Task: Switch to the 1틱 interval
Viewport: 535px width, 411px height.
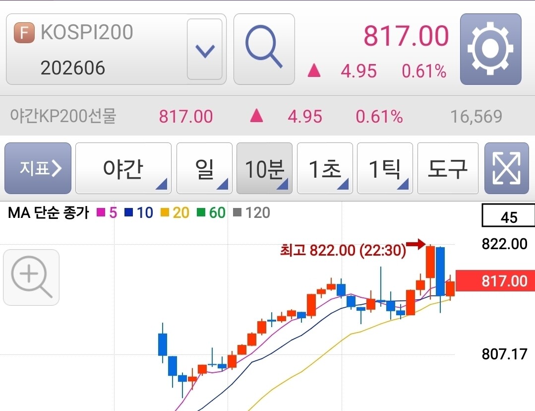Action: tap(385, 168)
